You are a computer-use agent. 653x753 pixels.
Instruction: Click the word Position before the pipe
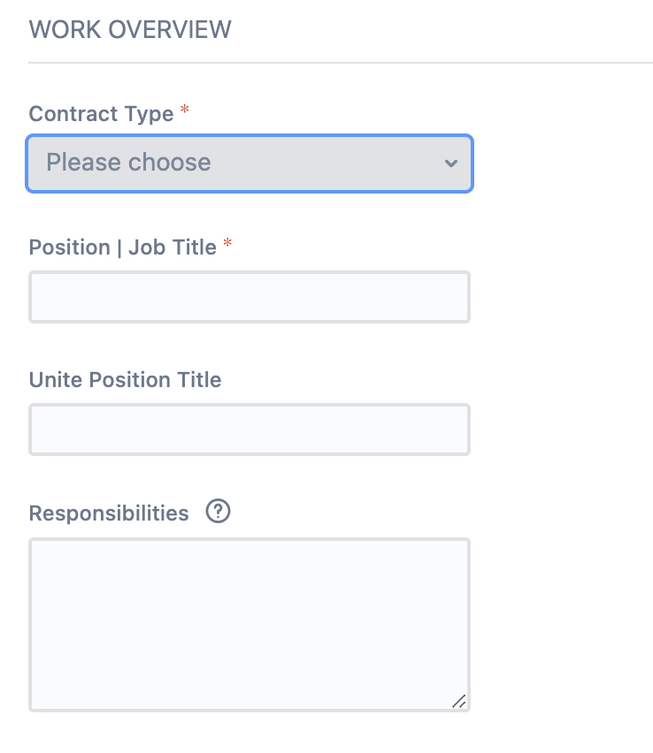pyautogui.click(x=70, y=247)
